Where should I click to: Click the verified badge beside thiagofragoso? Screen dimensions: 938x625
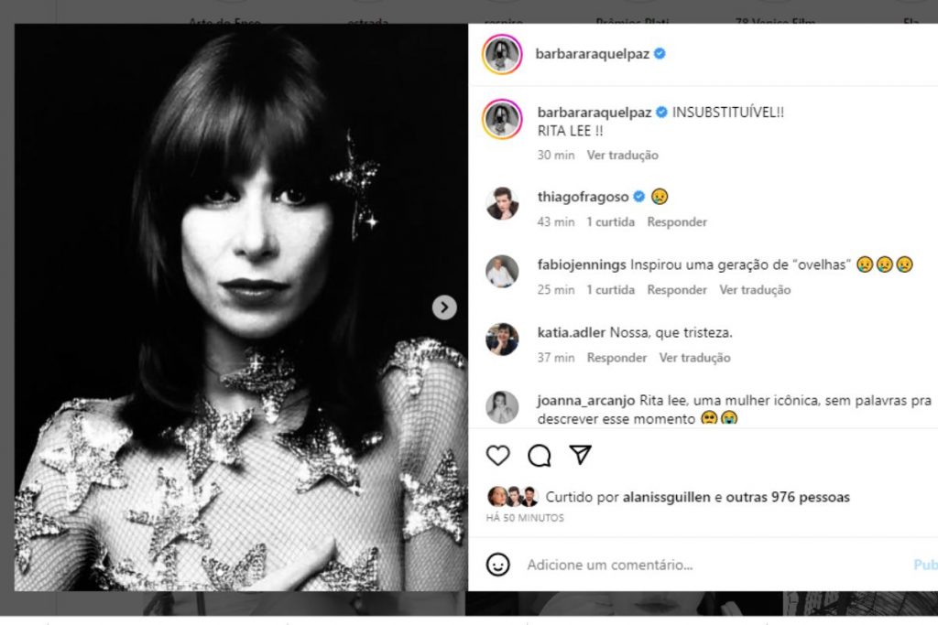638,196
